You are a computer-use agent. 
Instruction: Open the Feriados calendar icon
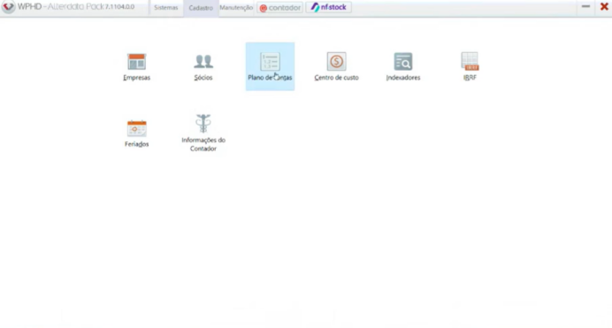[136, 133]
